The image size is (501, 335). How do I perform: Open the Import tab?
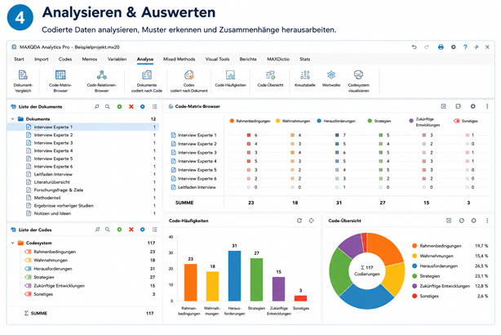(x=42, y=59)
